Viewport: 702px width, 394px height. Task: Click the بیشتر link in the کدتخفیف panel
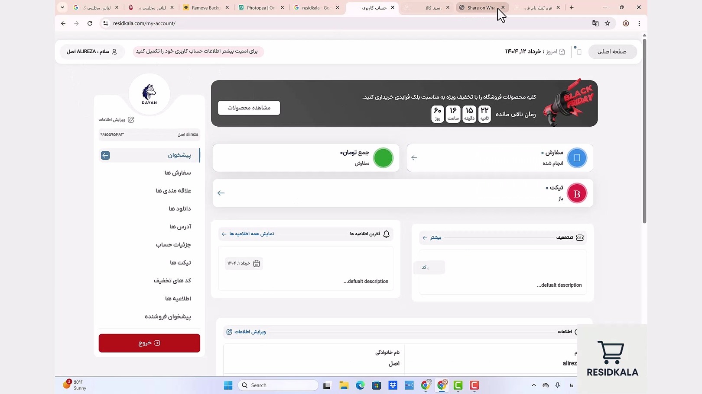coord(432,237)
